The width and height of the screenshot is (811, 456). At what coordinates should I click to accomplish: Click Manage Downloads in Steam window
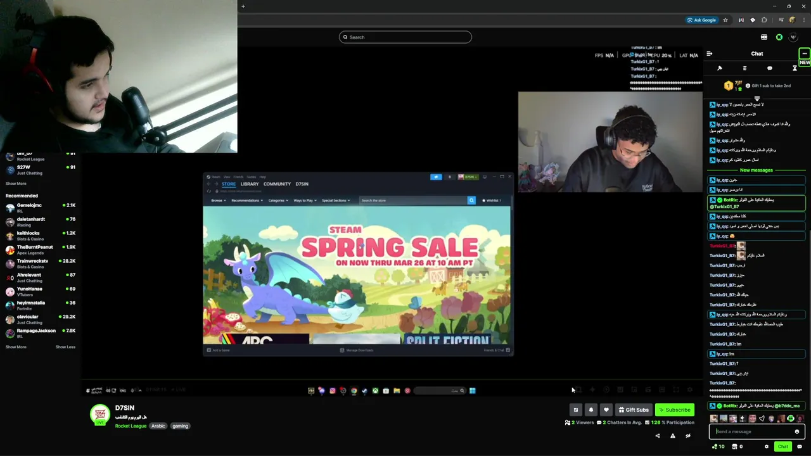pos(357,350)
